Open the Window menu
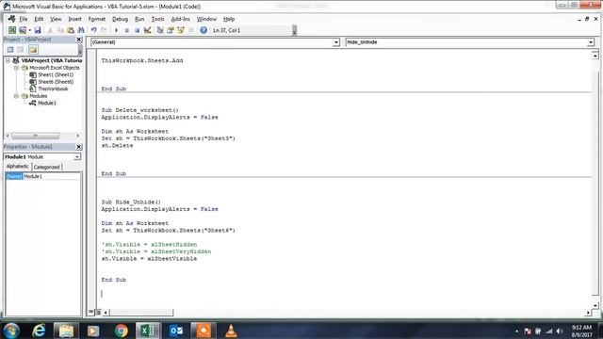Screen dimensions: 603x339 pyautogui.click(x=206, y=19)
